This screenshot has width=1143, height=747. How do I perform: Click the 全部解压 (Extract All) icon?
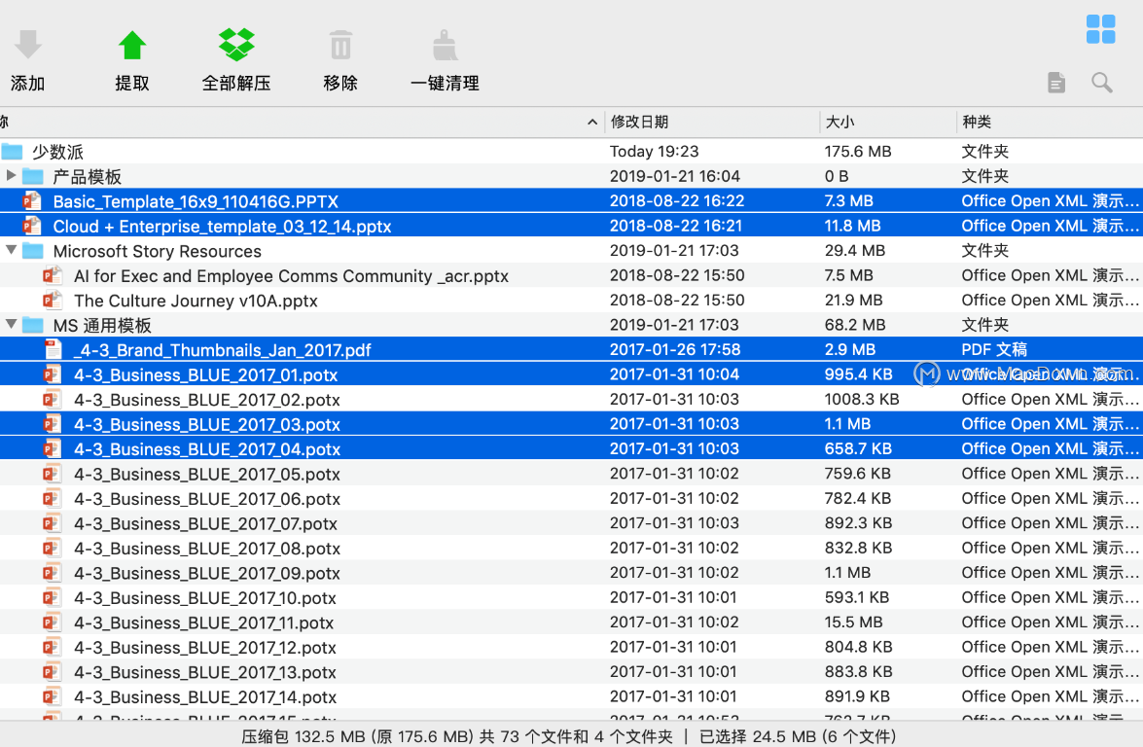(x=236, y=44)
